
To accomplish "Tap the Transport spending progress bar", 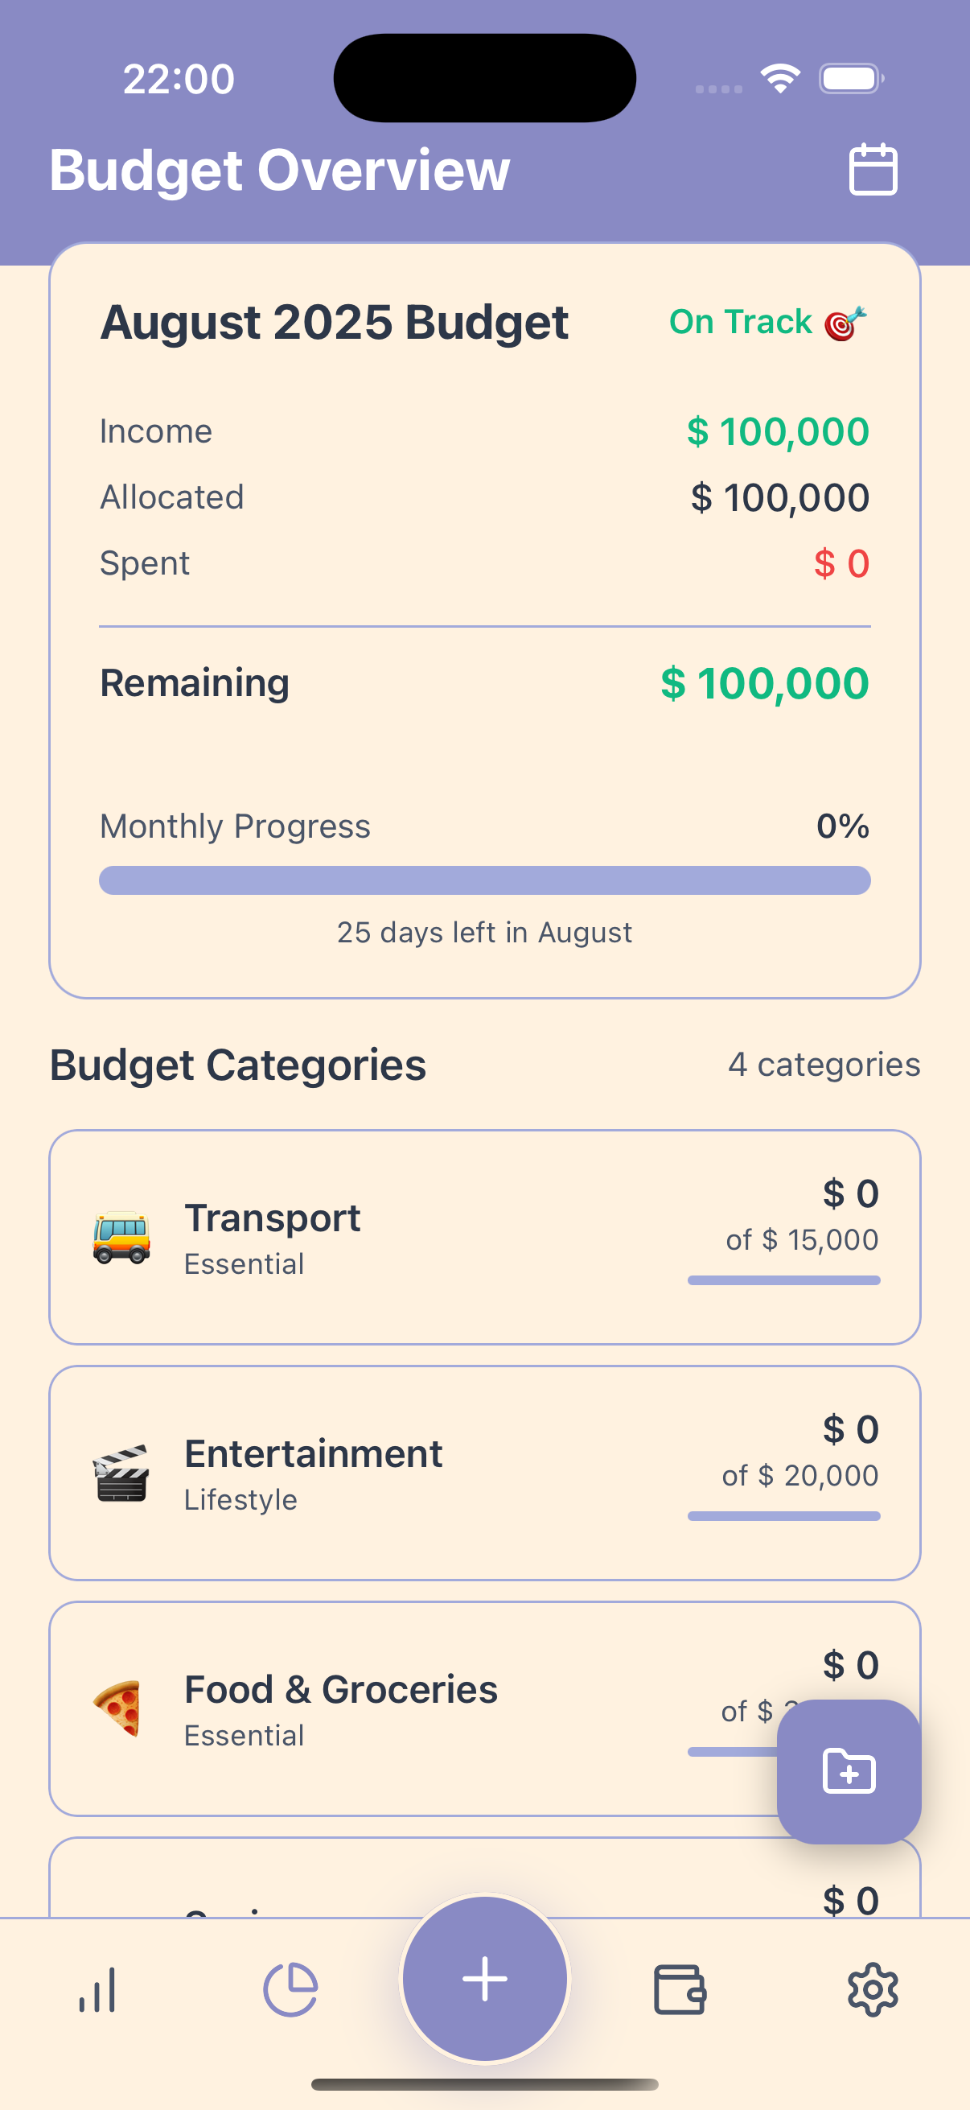I will pyautogui.click(x=784, y=1280).
